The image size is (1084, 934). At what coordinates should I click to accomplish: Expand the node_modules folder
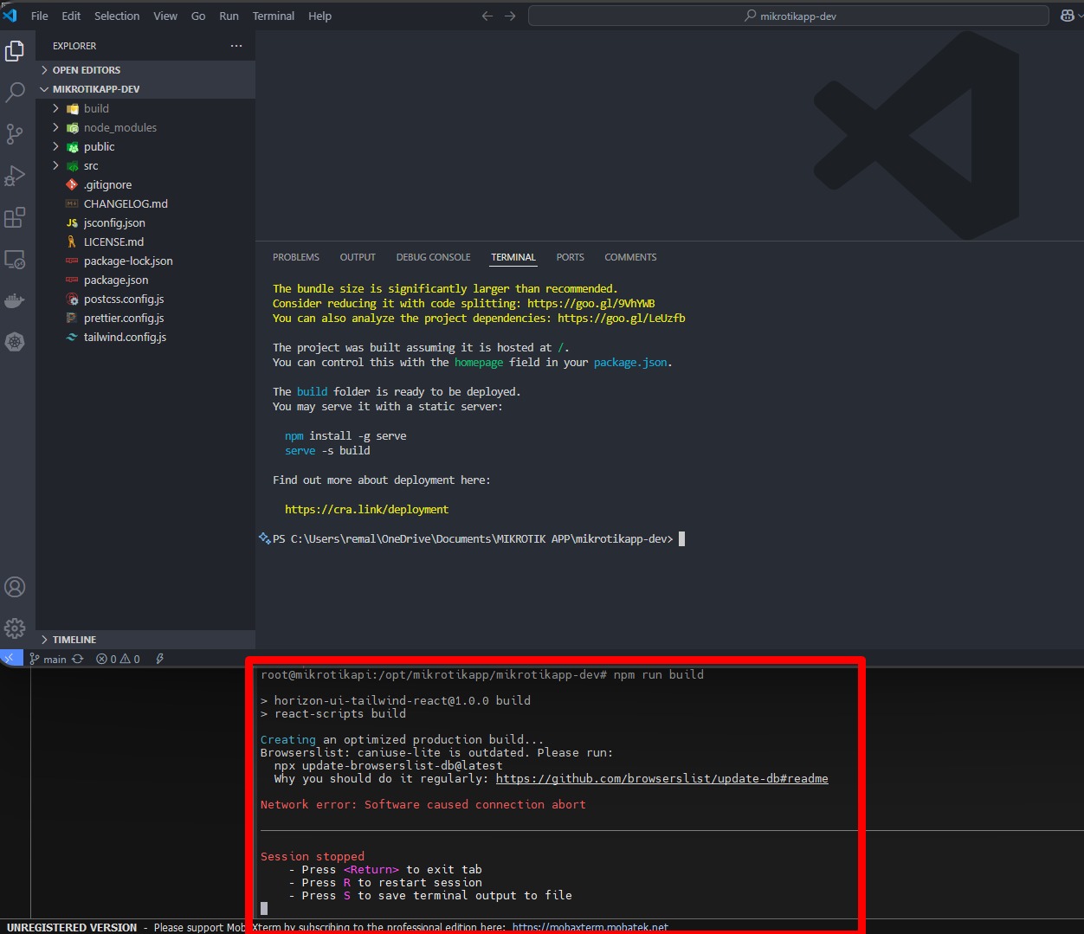[x=145, y=127]
